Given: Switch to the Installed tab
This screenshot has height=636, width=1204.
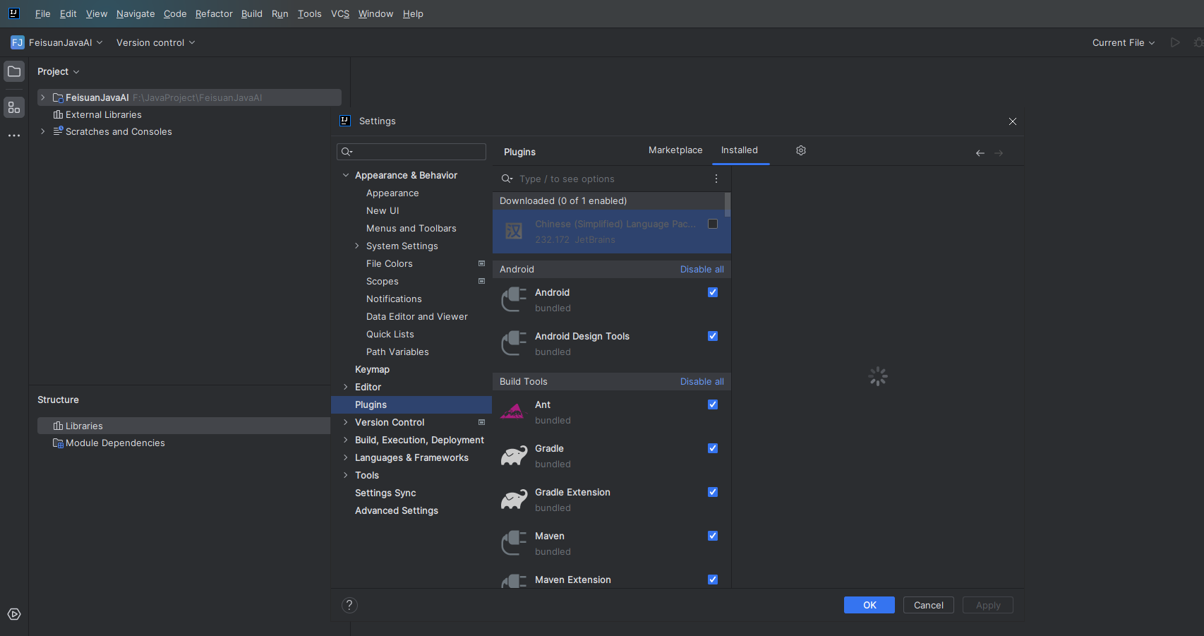Looking at the screenshot, I should [x=740, y=150].
